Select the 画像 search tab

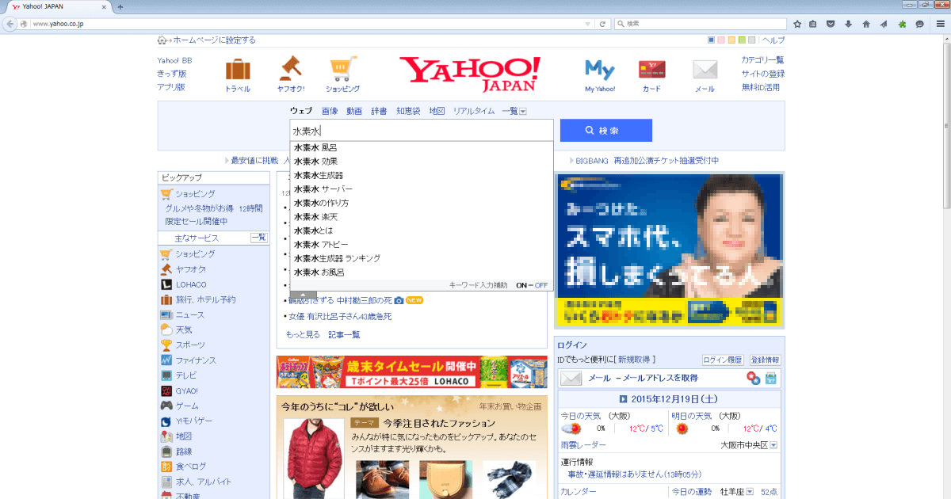(330, 111)
